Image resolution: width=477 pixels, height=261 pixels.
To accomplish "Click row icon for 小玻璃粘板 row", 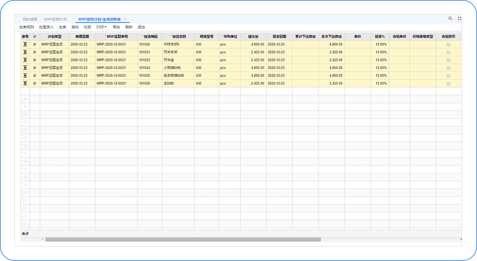I will [x=25, y=68].
